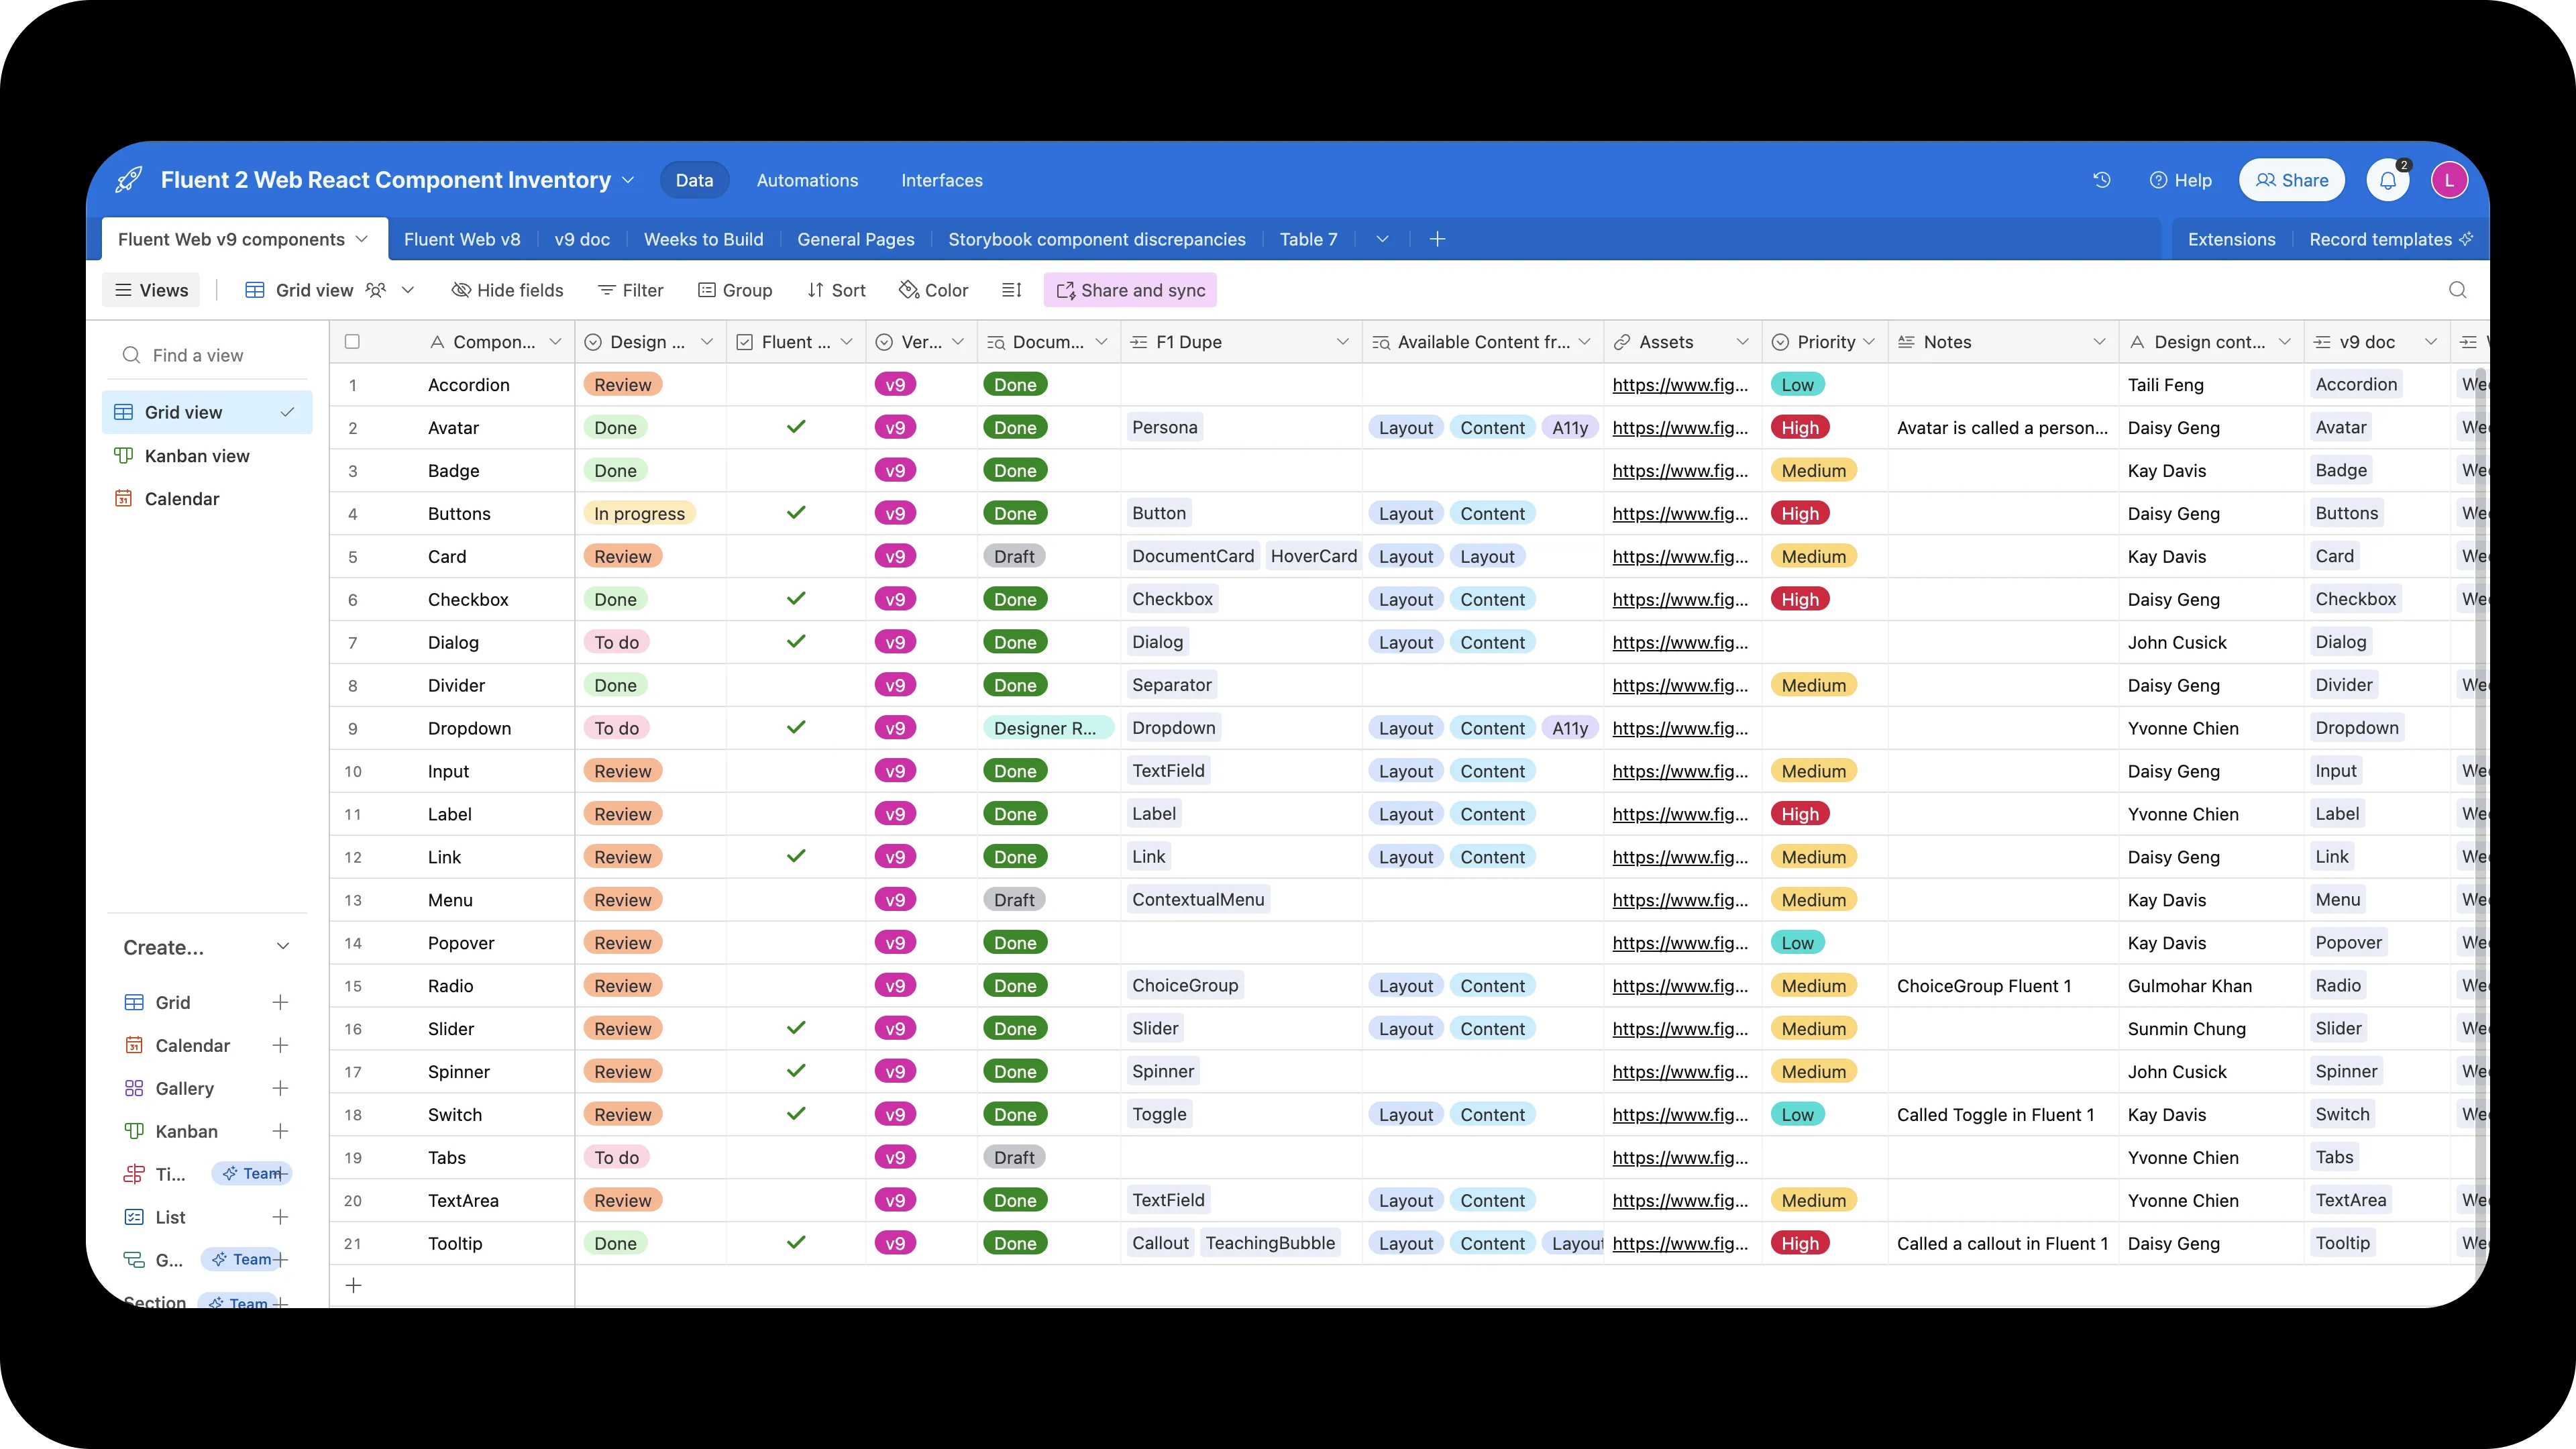2576x1449 pixels.
Task: Open Weeks to Build table tab
Action: [703, 239]
